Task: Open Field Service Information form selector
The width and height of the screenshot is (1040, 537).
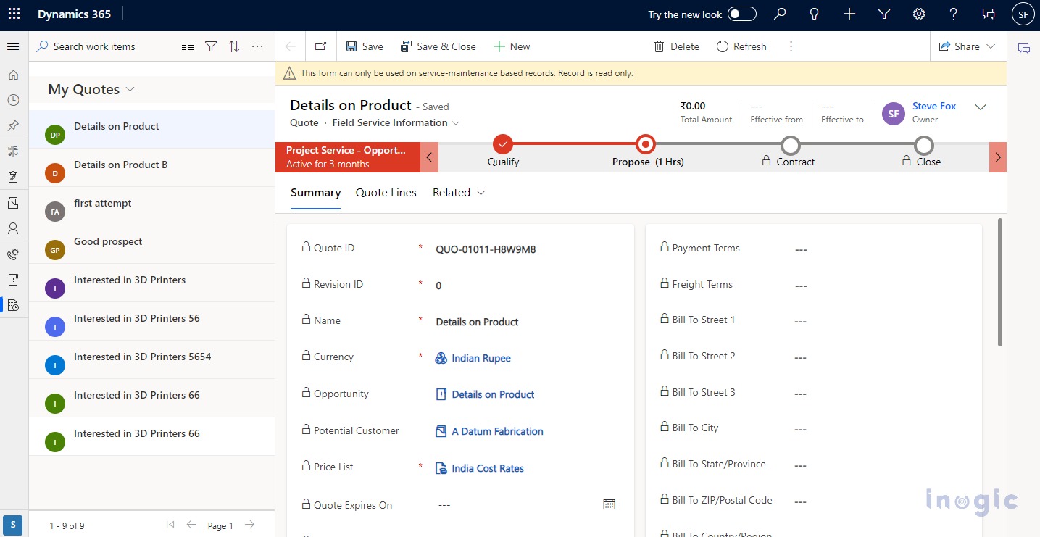Action: [396, 122]
